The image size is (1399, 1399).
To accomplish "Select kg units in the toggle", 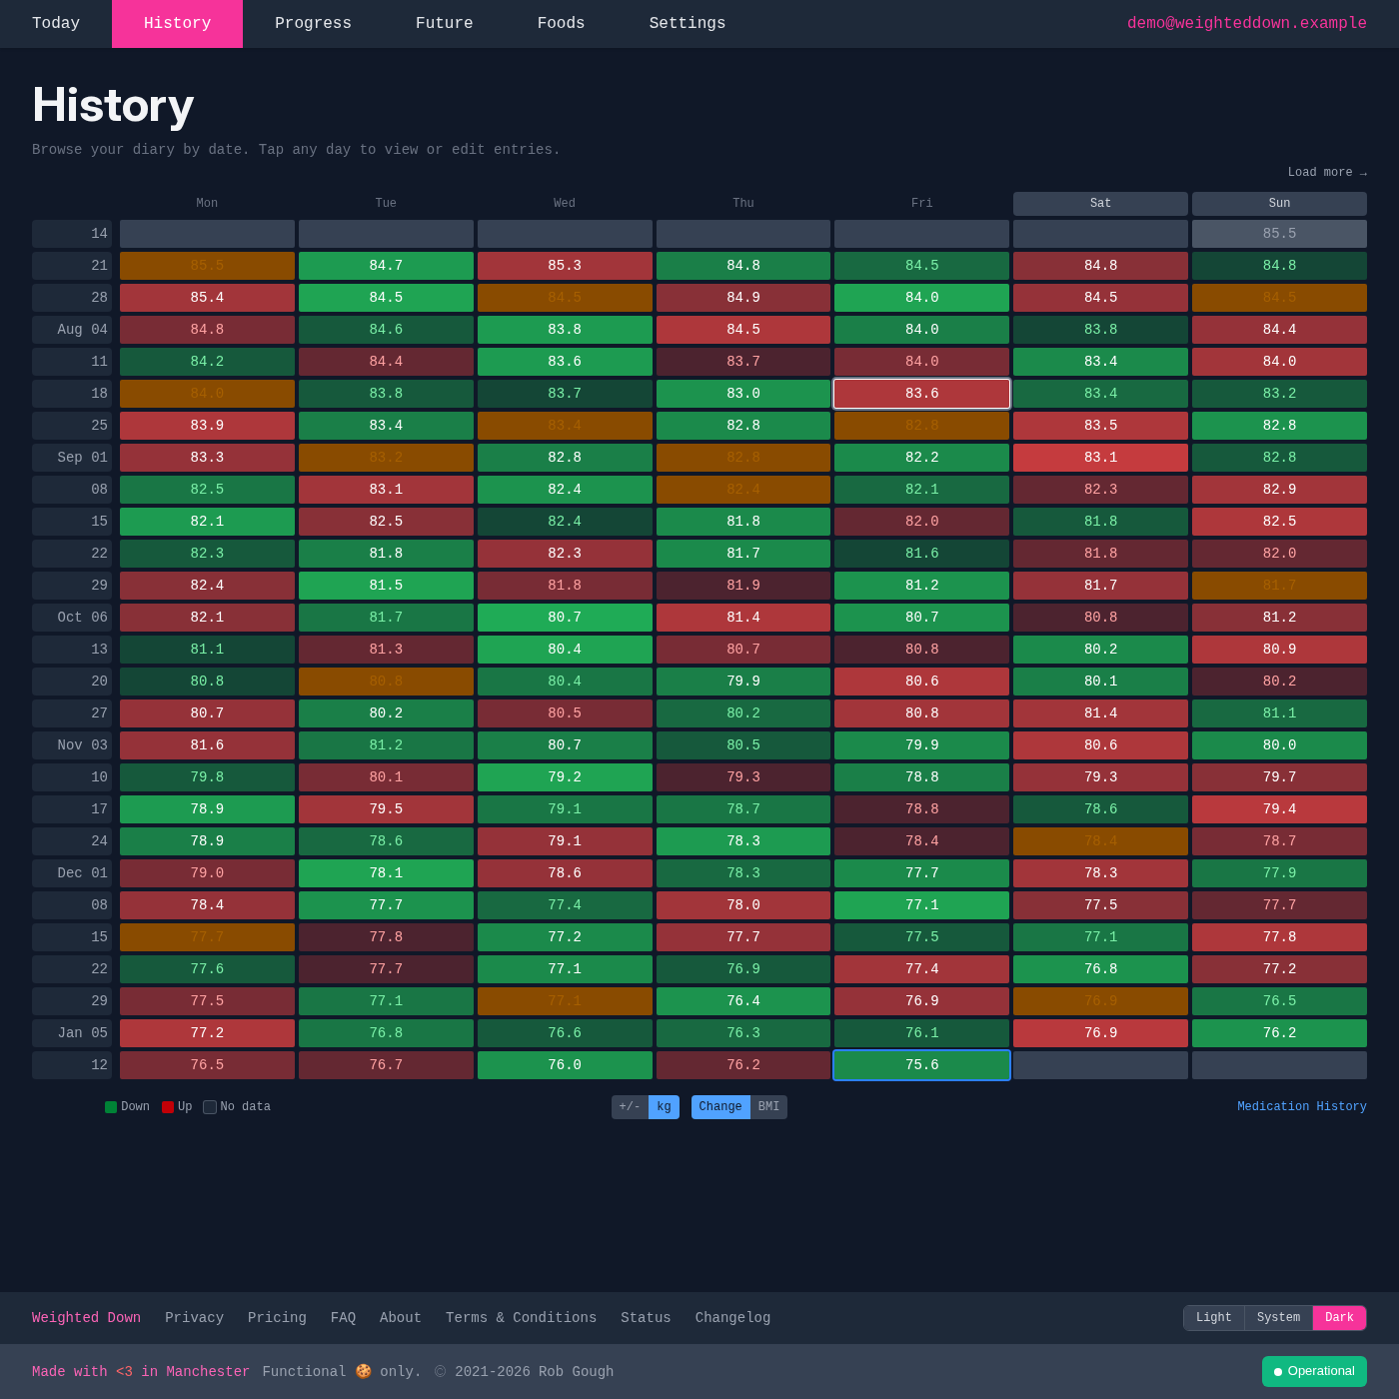I will (x=664, y=1106).
